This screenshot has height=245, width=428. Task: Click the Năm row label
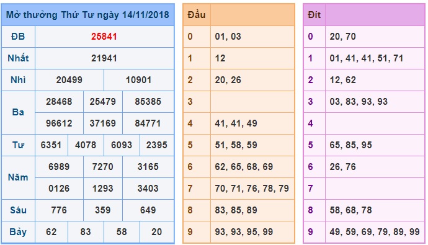tap(18, 177)
